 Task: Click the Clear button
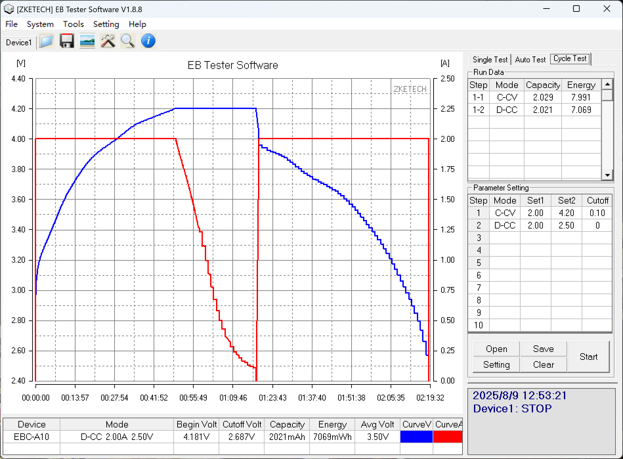(543, 365)
